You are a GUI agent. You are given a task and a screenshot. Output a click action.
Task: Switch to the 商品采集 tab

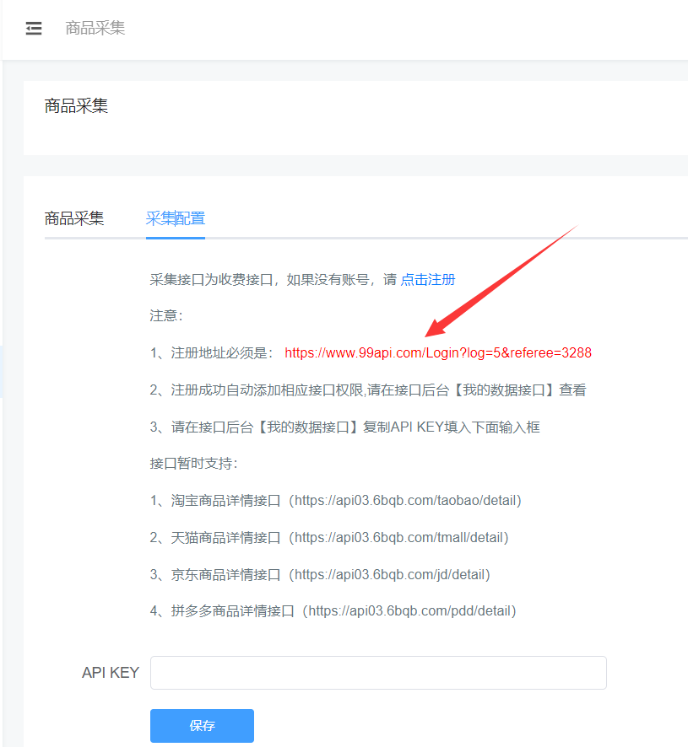tap(74, 218)
